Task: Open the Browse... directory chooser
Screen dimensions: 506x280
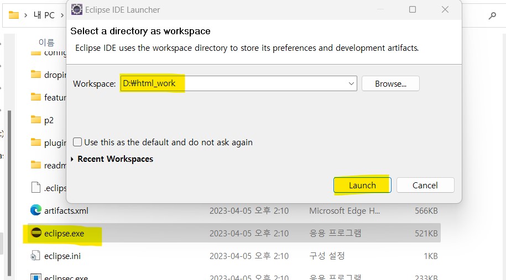Action: 390,84
